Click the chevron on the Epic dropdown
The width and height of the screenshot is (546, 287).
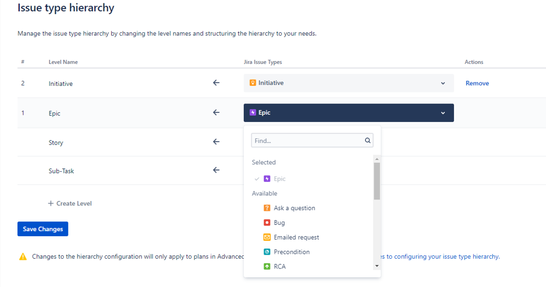[x=443, y=113]
